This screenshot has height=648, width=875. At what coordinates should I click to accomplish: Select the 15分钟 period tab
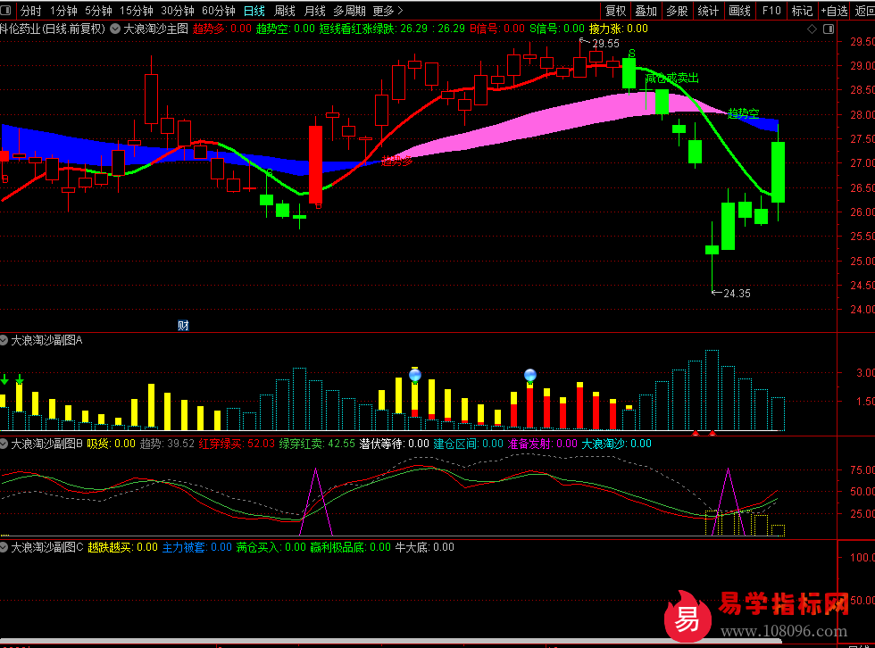point(137,11)
